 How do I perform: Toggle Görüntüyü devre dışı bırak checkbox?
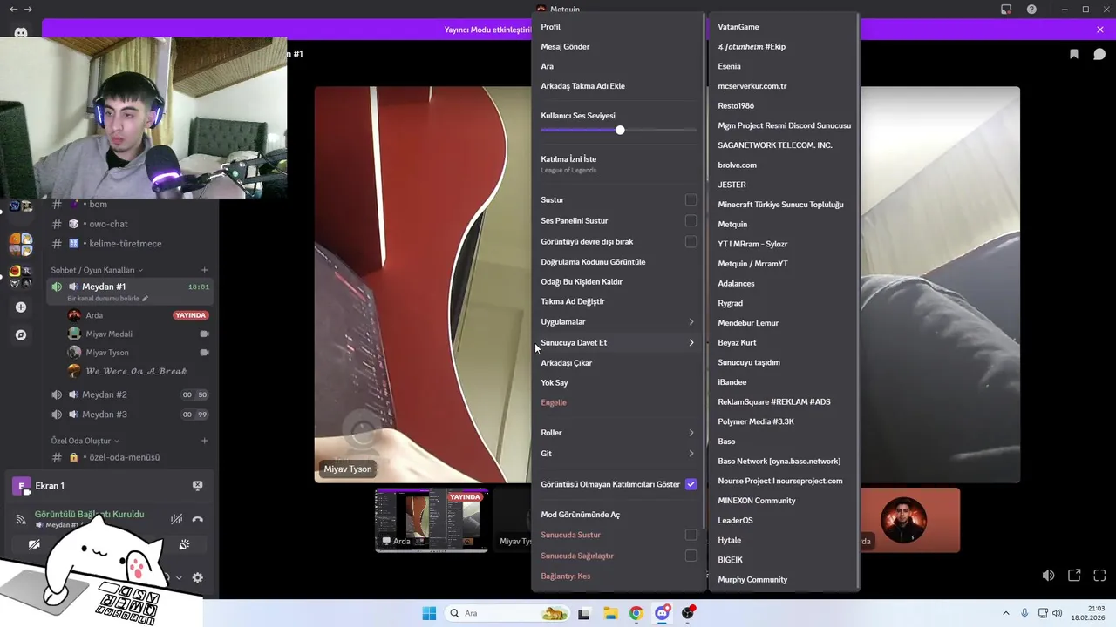click(691, 242)
